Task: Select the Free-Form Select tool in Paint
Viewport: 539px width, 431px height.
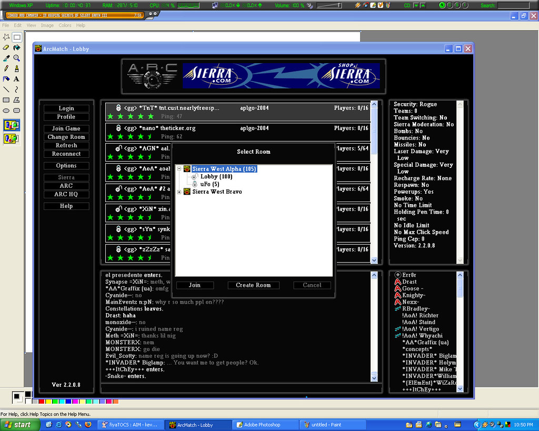Action: point(6,37)
